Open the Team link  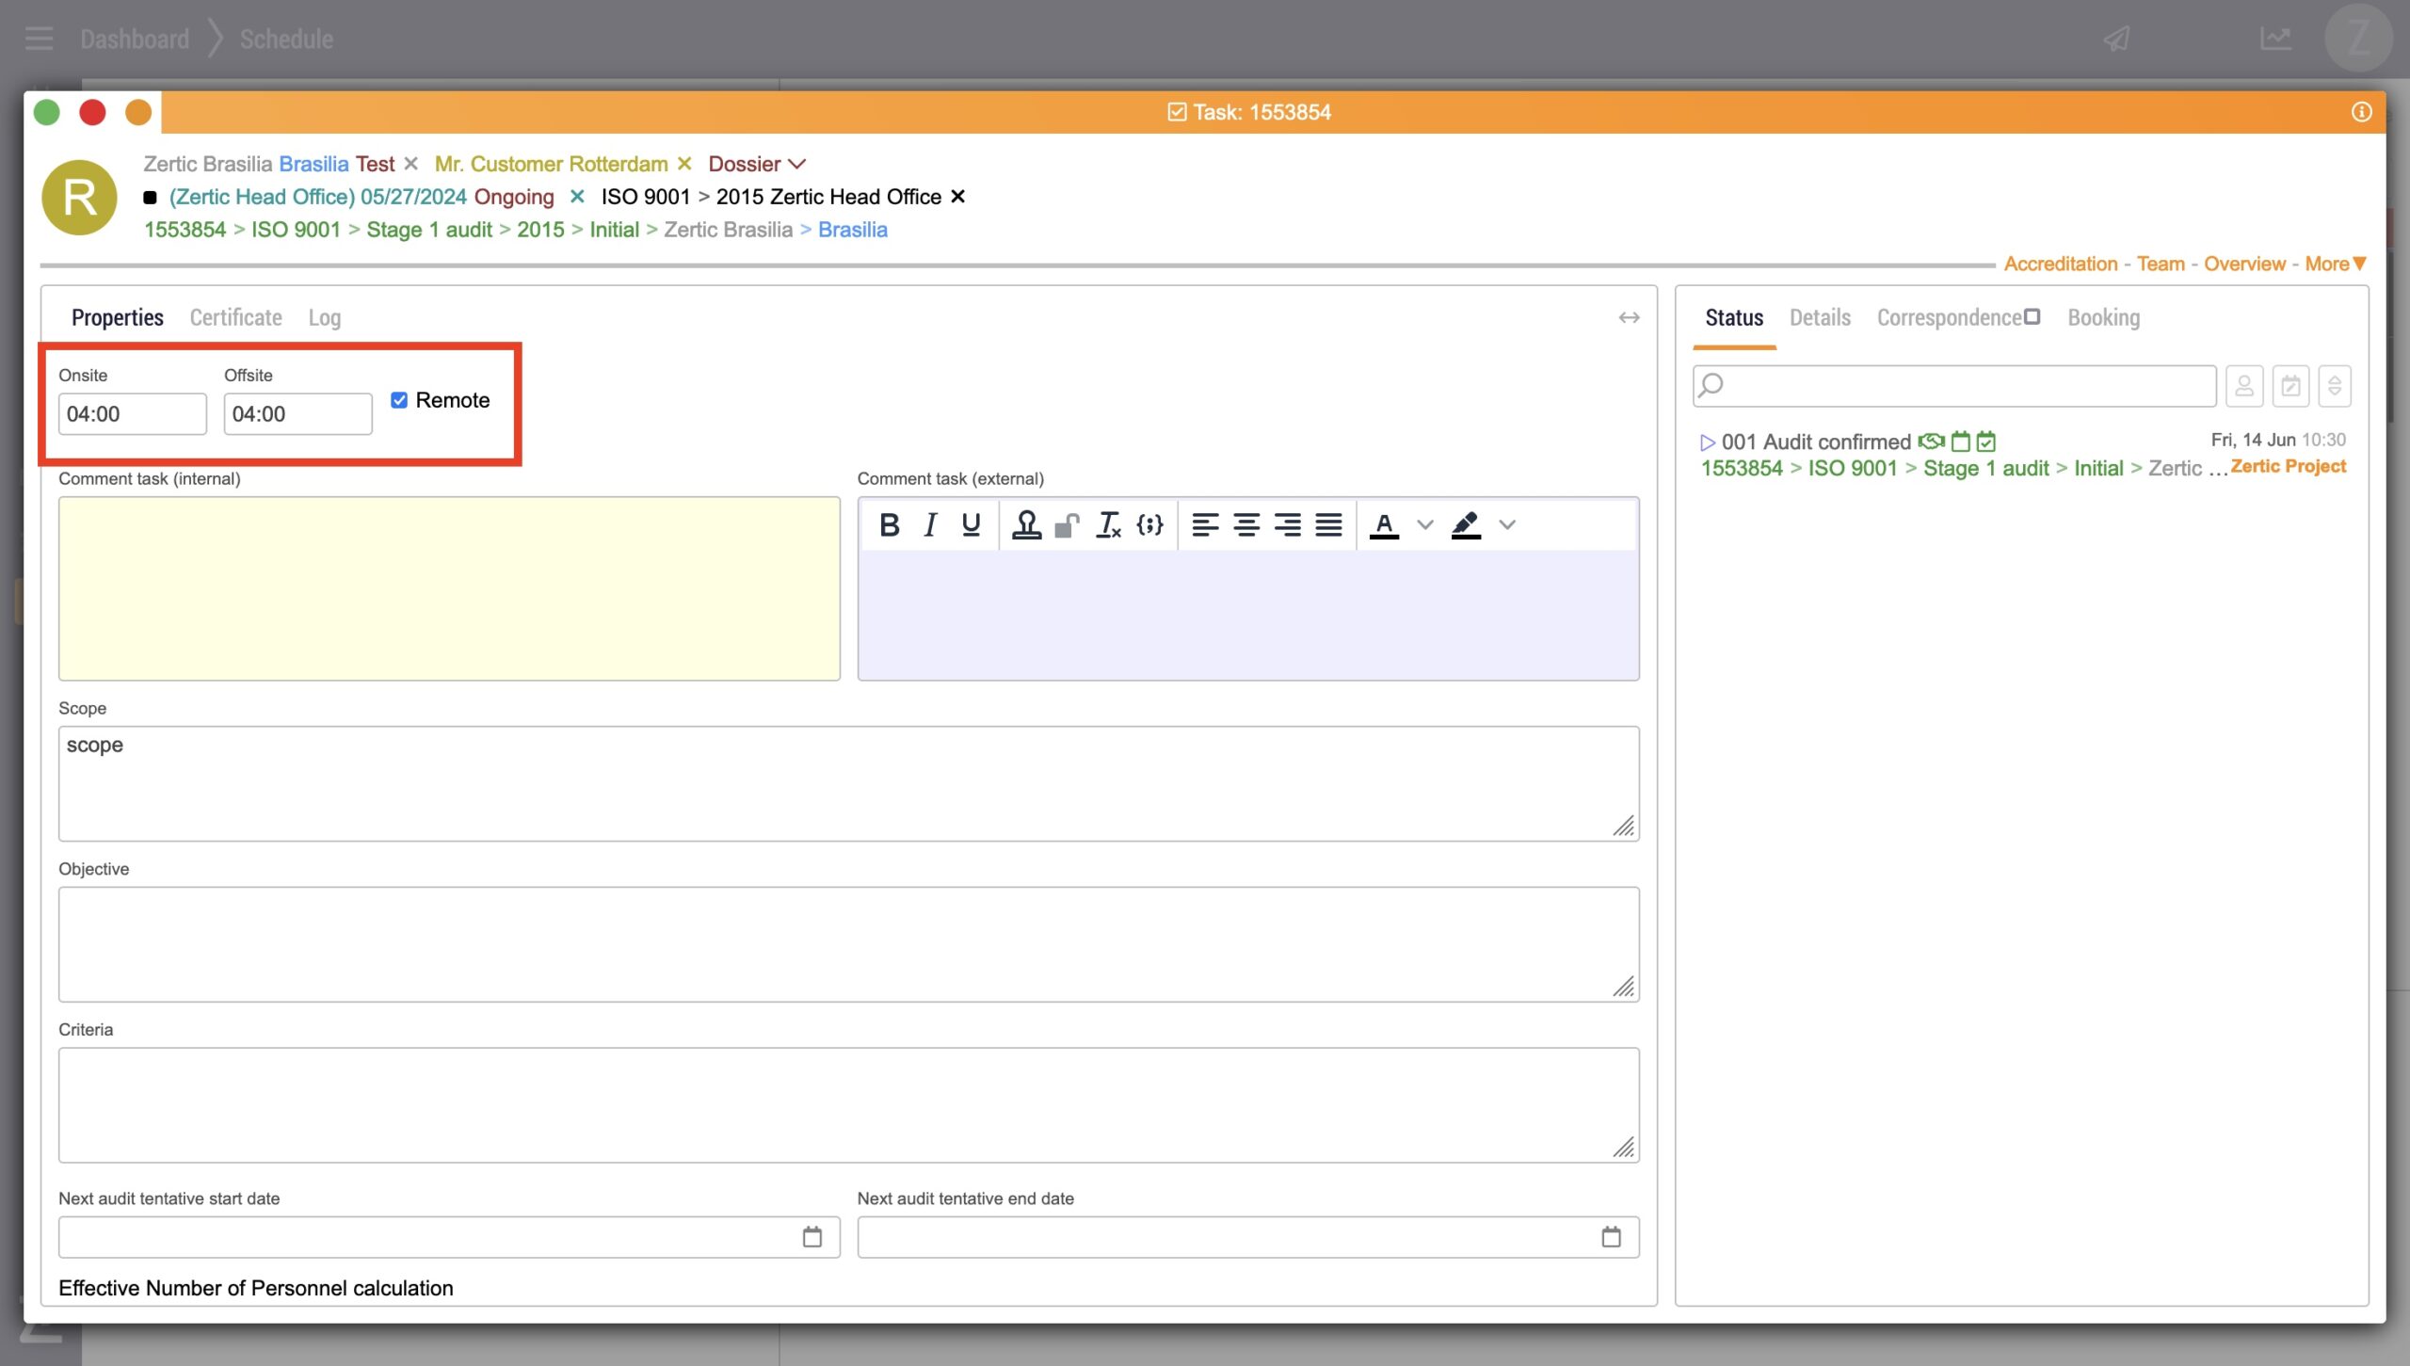pyautogui.click(x=2160, y=264)
